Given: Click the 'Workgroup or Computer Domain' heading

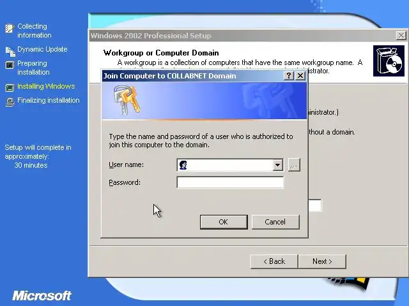Looking at the screenshot, I should coord(161,53).
